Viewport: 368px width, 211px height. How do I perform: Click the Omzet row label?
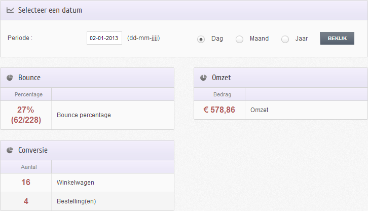coord(260,110)
